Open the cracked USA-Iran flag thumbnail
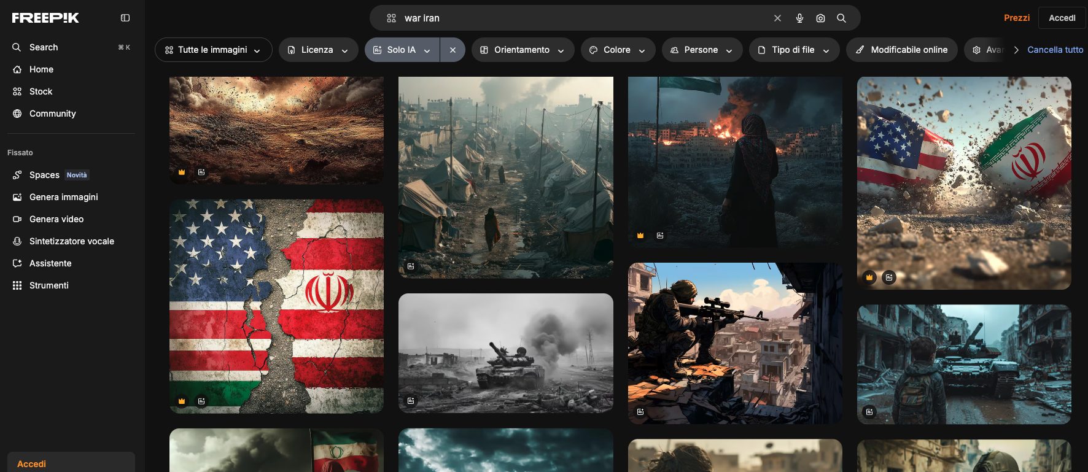 click(276, 306)
